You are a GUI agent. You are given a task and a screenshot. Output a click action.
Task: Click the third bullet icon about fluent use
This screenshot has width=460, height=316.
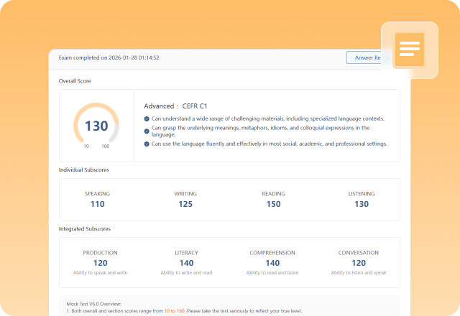pos(147,144)
